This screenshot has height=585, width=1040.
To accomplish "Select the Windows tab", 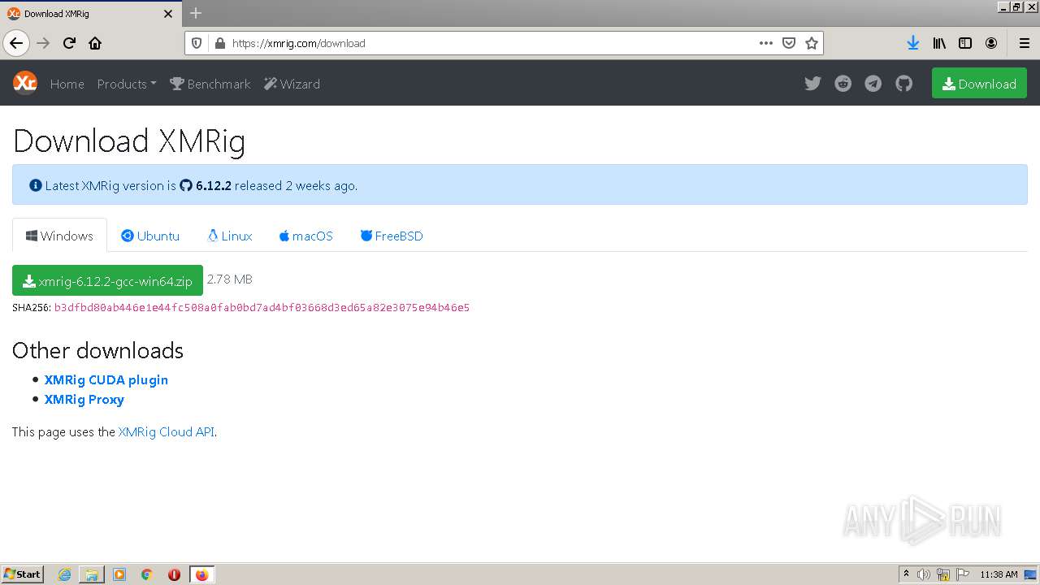I will 59,236.
